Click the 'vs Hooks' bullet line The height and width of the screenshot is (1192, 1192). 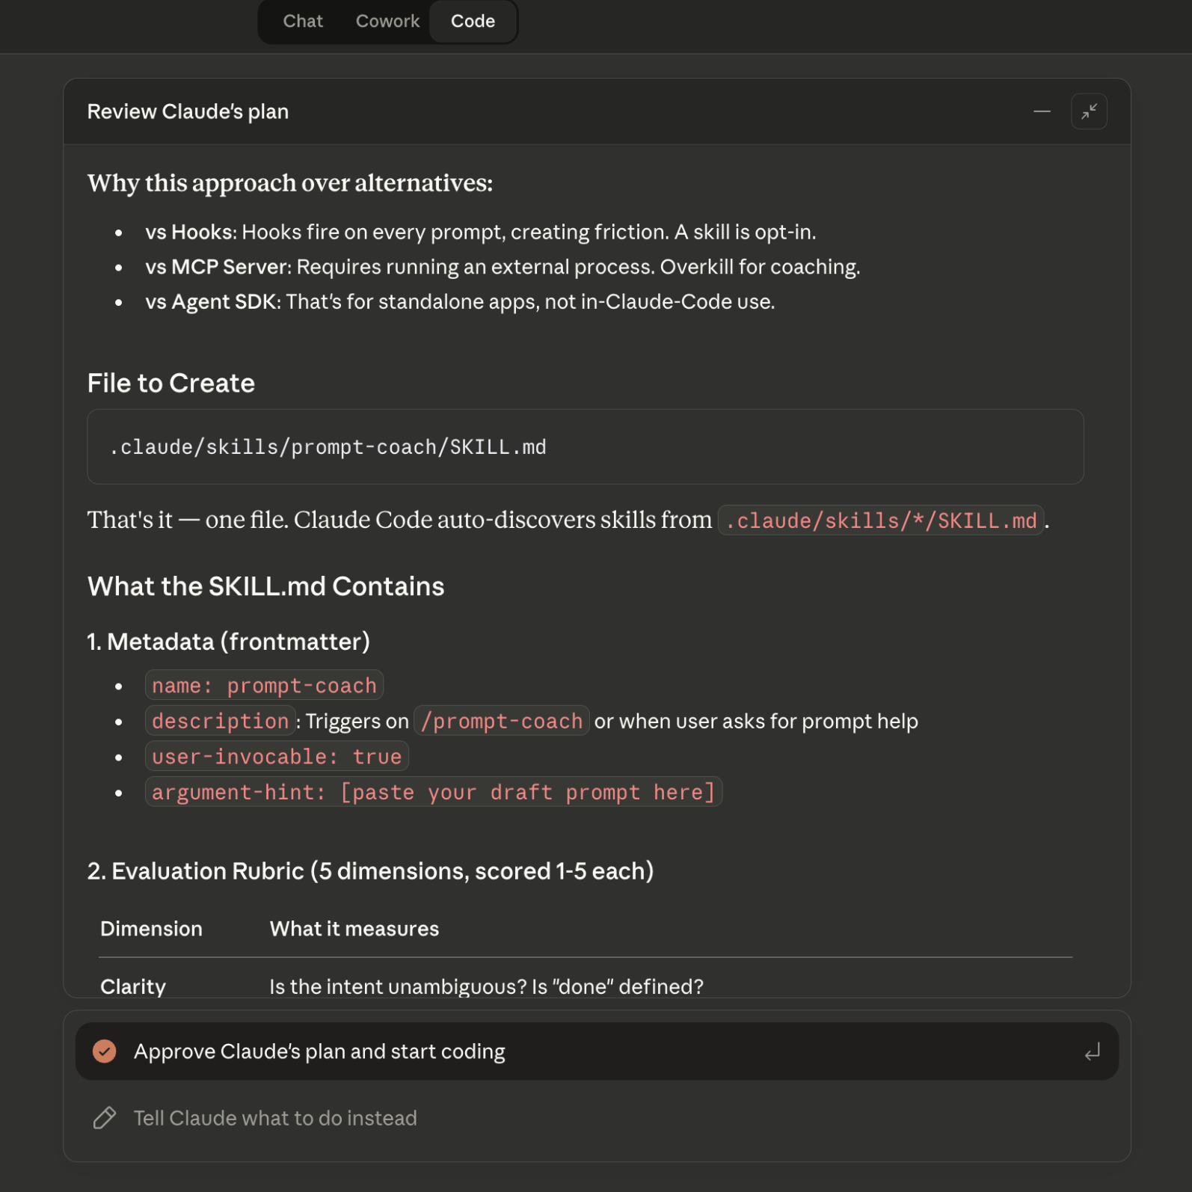481,232
